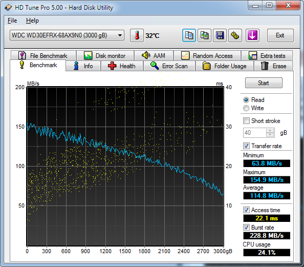
Task: Click the thermometer temperature icon
Action: (x=137, y=35)
